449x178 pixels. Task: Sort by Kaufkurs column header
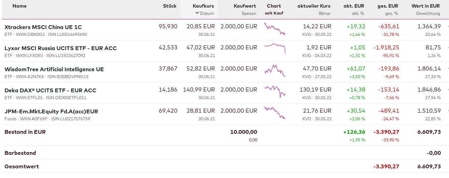(x=203, y=6)
